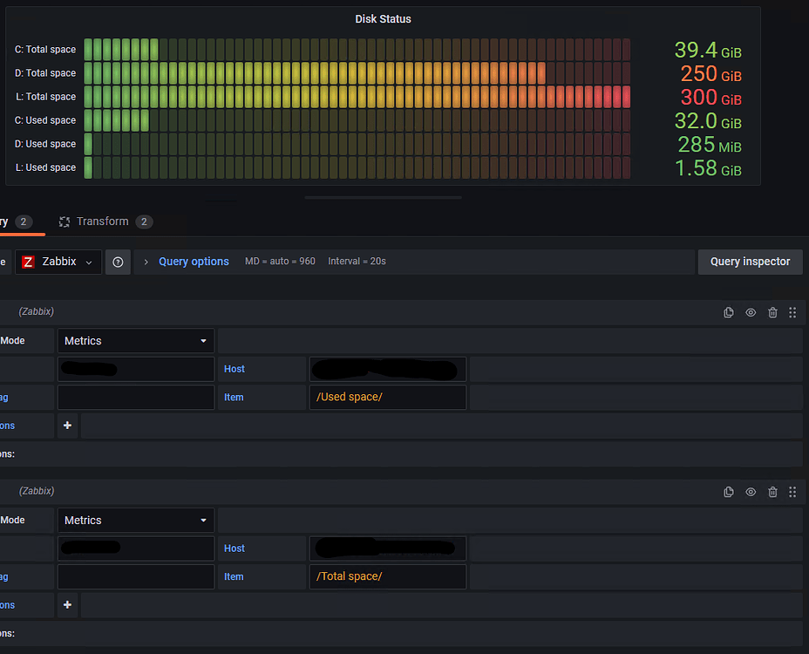Screen dimensions: 809x654
Task: Click the L: Total space gauge bar
Action: click(357, 97)
